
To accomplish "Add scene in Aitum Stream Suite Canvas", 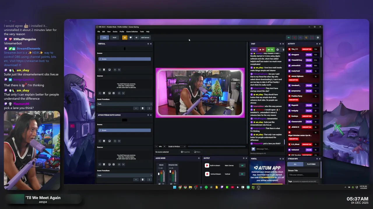I will click(x=100, y=141).
